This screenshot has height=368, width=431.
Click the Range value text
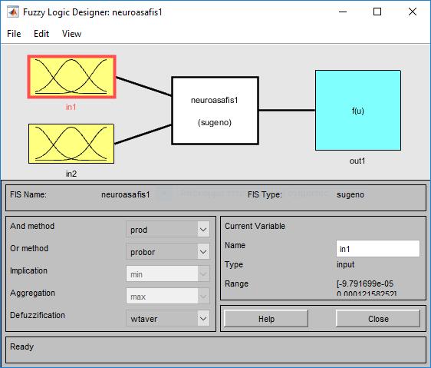click(x=367, y=288)
